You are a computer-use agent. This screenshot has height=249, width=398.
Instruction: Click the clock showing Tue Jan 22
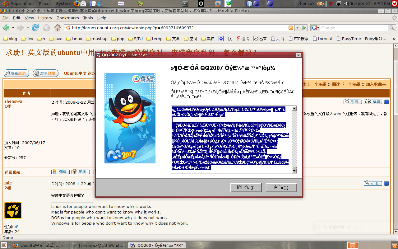(370, 4)
